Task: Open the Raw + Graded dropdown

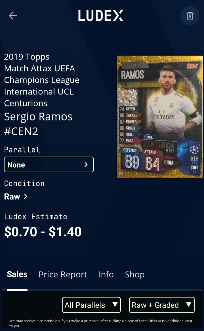Action: [162, 305]
